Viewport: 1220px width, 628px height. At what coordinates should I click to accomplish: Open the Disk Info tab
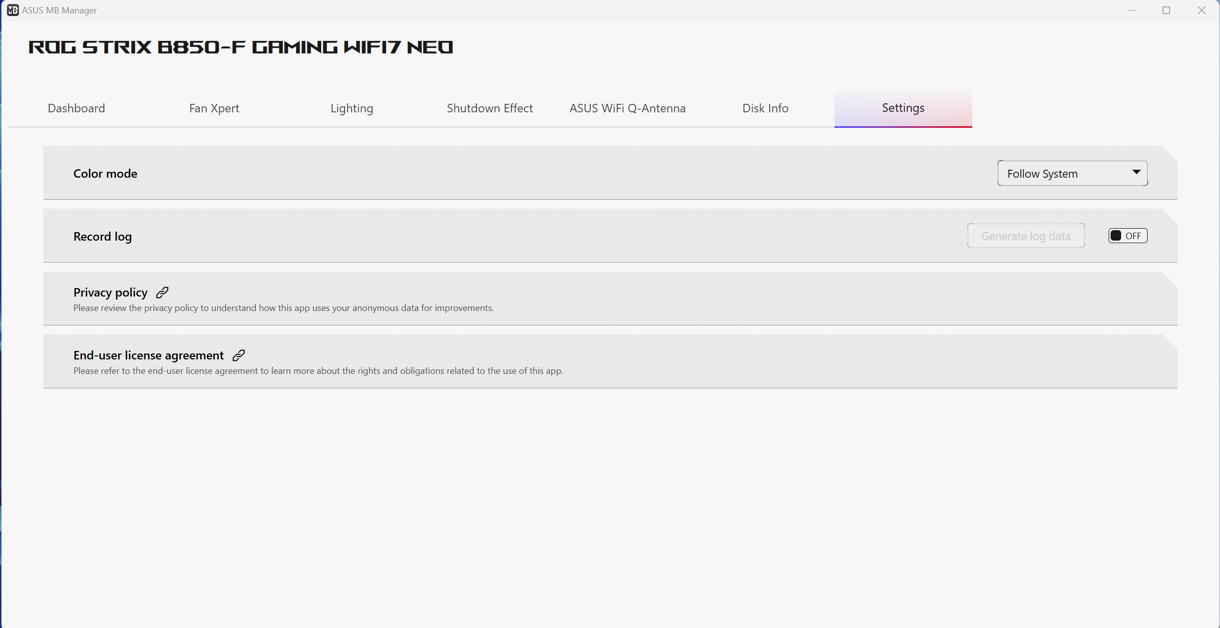[x=766, y=108]
